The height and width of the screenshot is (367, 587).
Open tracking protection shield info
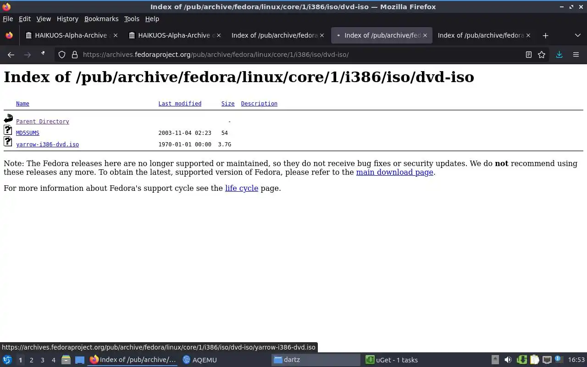click(x=62, y=55)
